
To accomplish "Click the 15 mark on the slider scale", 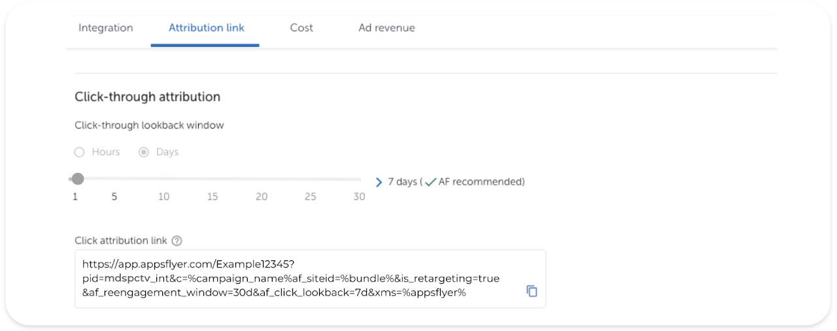I will (x=213, y=197).
